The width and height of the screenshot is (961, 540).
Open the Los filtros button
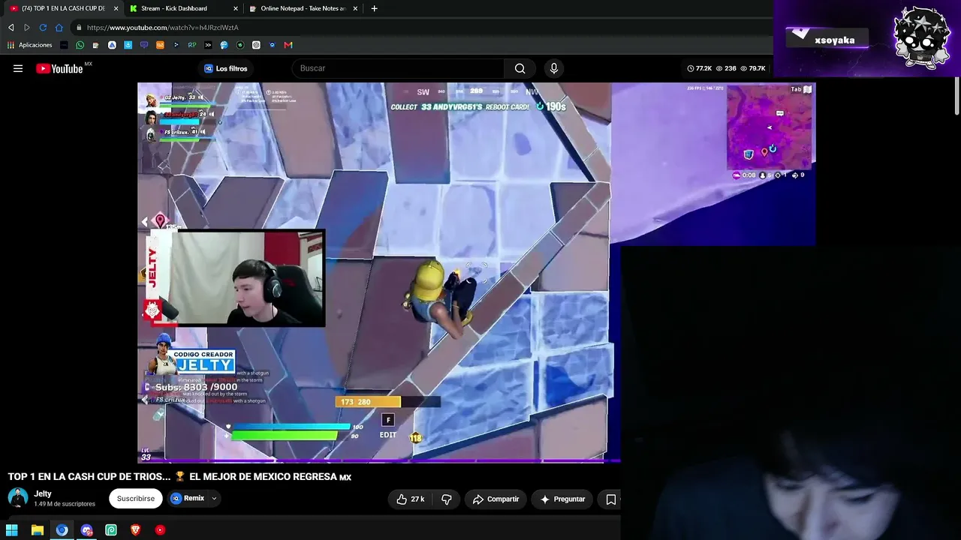coord(225,68)
